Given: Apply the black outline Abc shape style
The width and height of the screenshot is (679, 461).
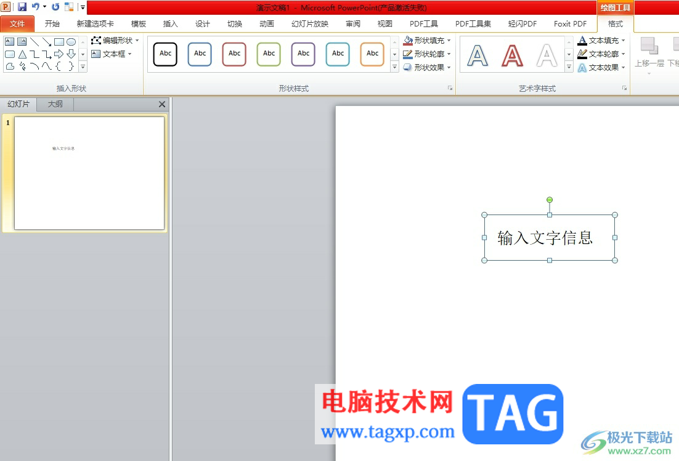Looking at the screenshot, I should (165, 54).
